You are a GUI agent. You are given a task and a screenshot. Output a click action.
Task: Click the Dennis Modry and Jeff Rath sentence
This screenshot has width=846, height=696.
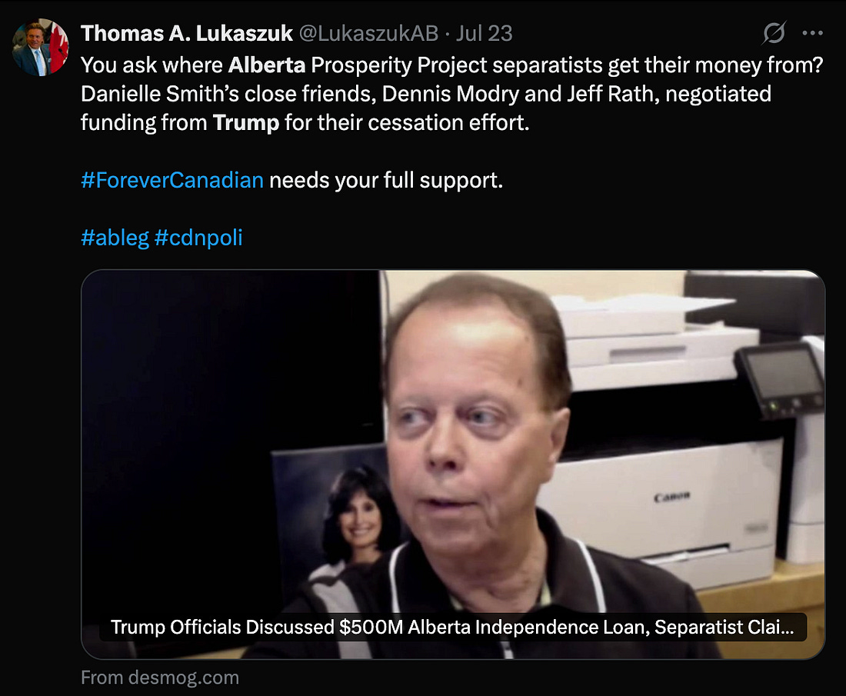(426, 95)
